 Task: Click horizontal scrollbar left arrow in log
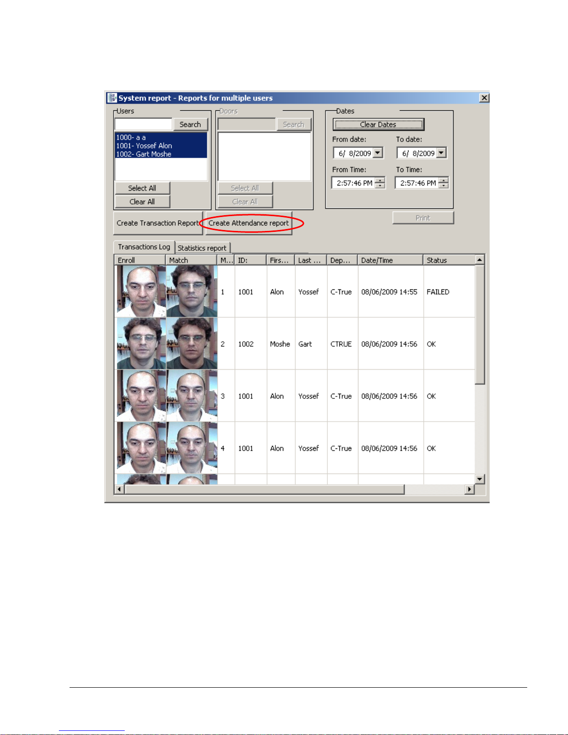(120, 489)
